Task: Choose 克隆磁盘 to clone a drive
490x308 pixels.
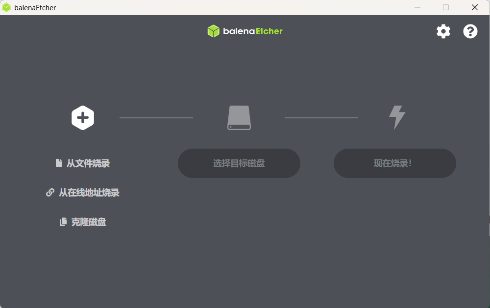Action: tap(83, 221)
